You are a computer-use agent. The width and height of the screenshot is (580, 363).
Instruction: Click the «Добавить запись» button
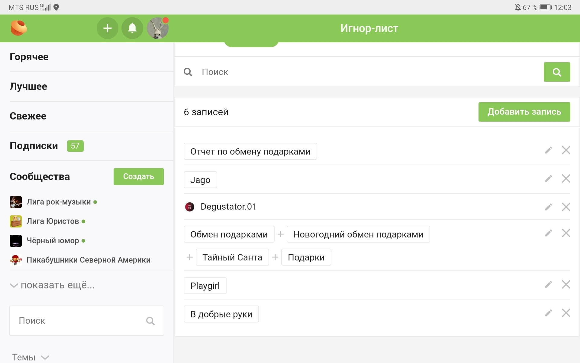pos(524,112)
